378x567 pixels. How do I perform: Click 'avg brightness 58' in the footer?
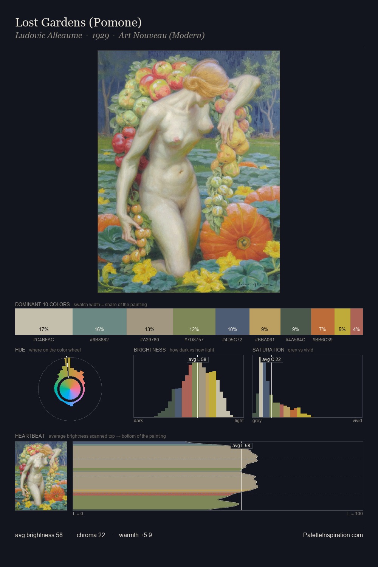pos(39,535)
